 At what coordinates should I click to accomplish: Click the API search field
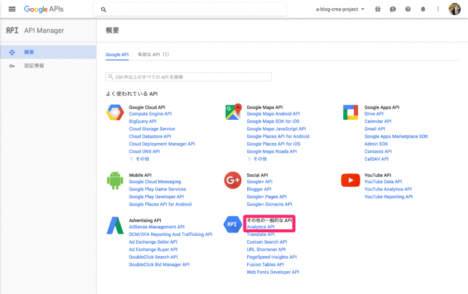188,77
